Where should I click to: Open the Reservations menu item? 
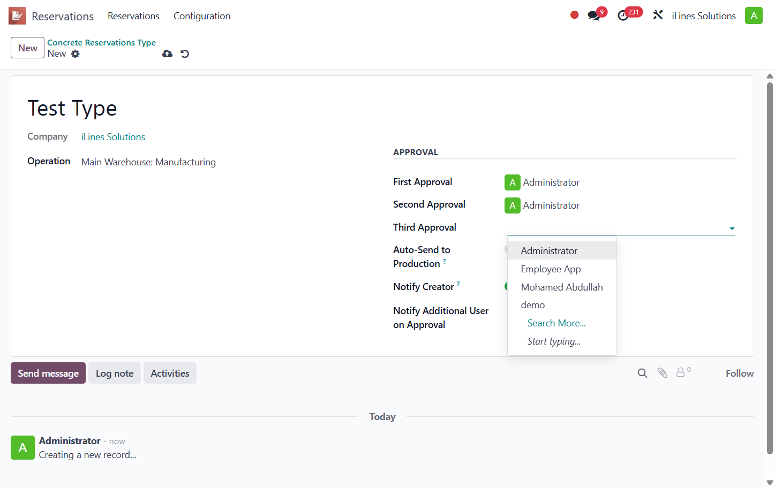(133, 16)
